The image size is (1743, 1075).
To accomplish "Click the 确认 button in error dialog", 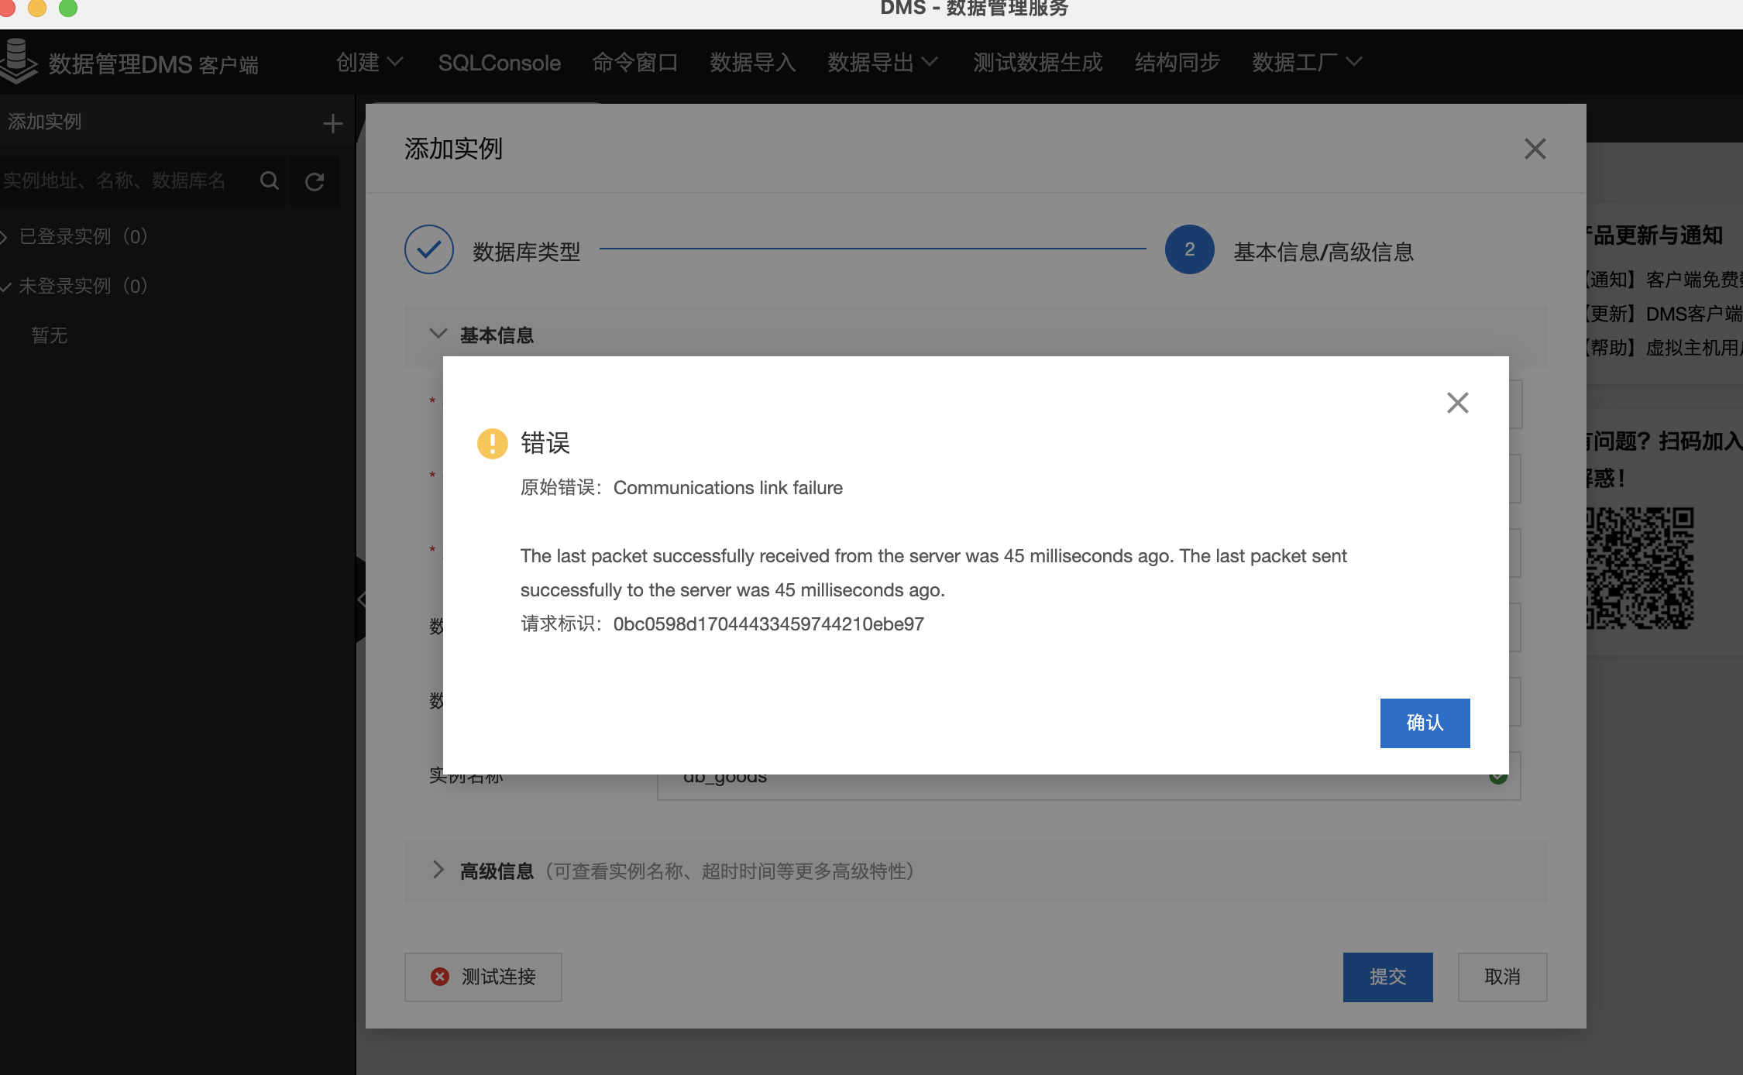I will (x=1425, y=723).
